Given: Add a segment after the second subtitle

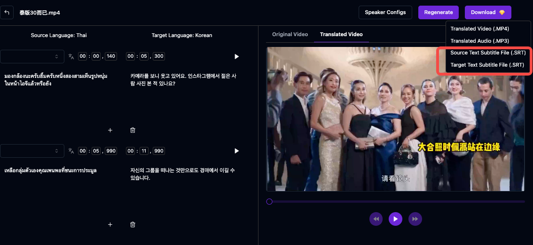Looking at the screenshot, I should tap(110, 224).
